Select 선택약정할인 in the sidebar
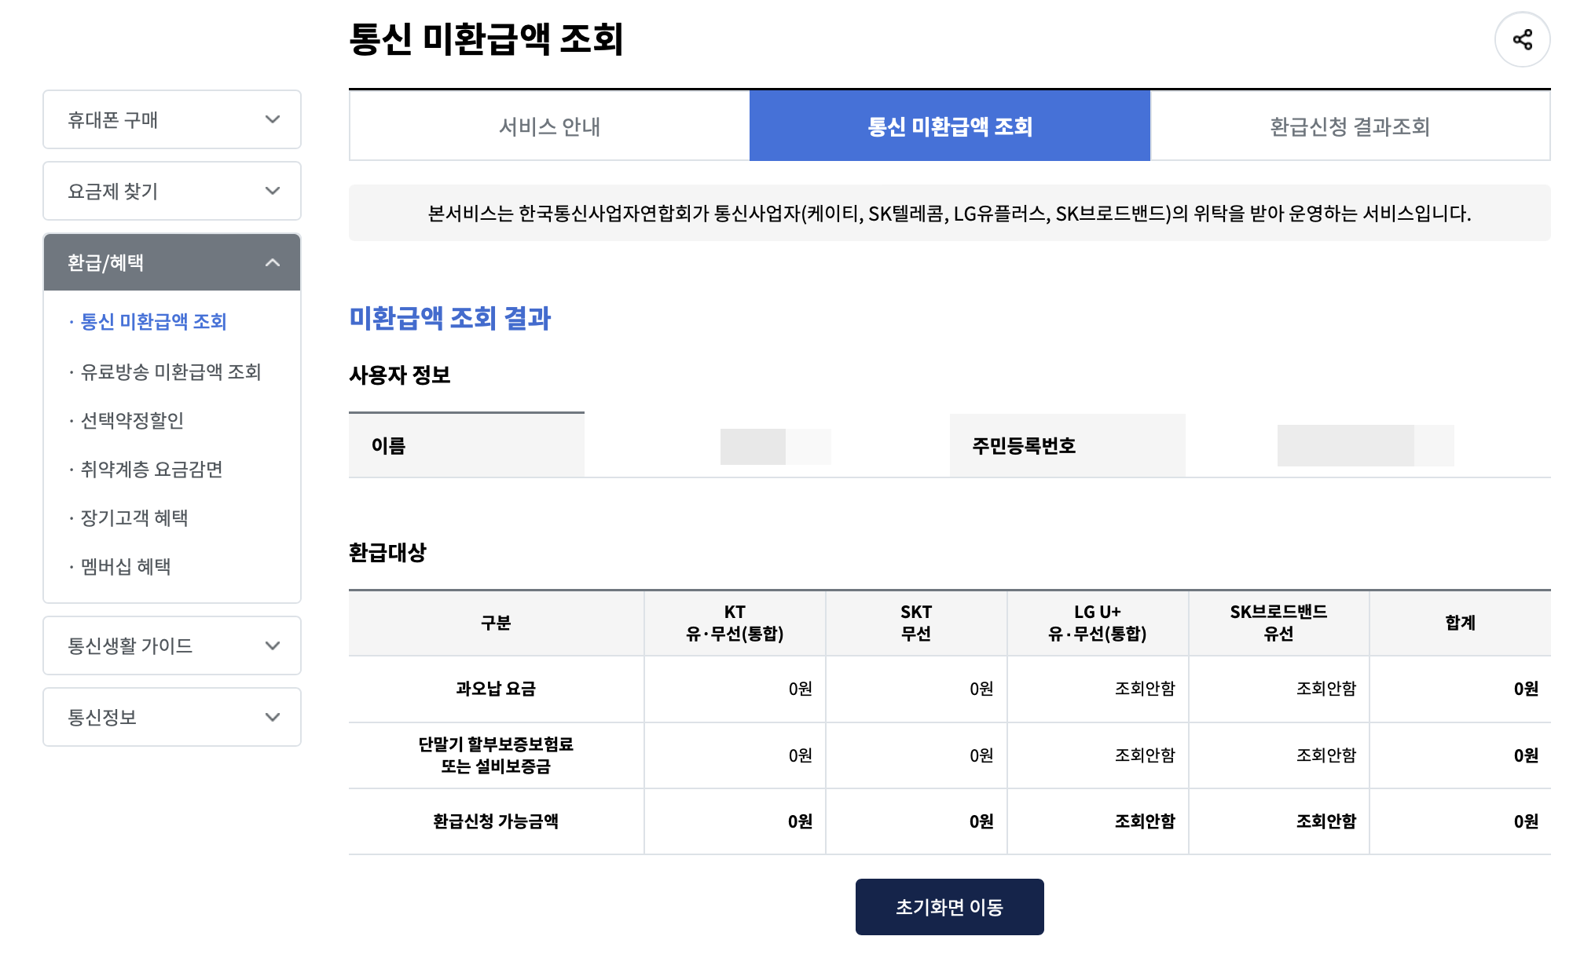 click(134, 420)
